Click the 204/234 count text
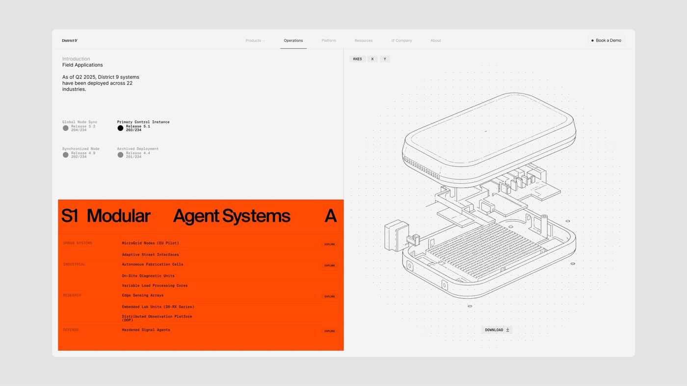The image size is (687, 386). (x=79, y=130)
